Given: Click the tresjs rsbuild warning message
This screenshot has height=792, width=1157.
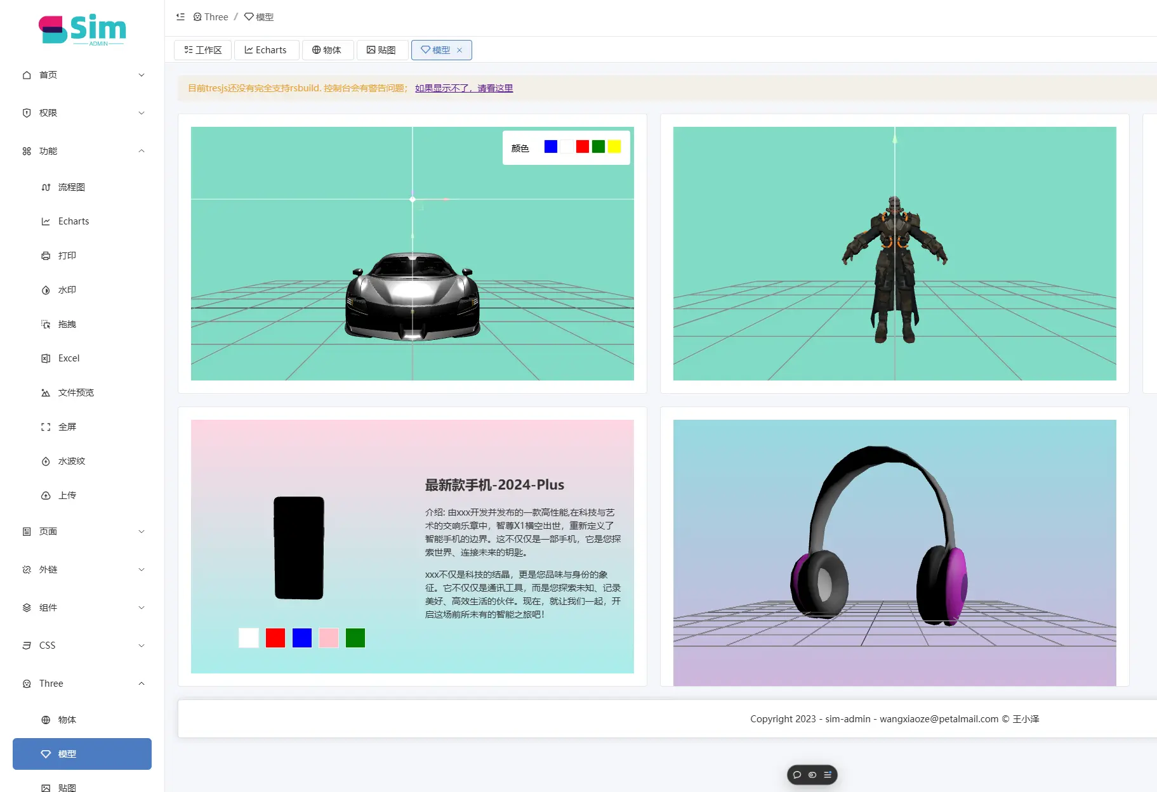Looking at the screenshot, I should (x=298, y=88).
